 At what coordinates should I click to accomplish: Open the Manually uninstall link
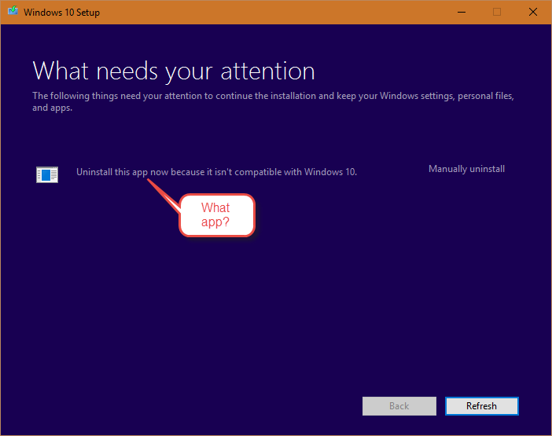(x=466, y=169)
